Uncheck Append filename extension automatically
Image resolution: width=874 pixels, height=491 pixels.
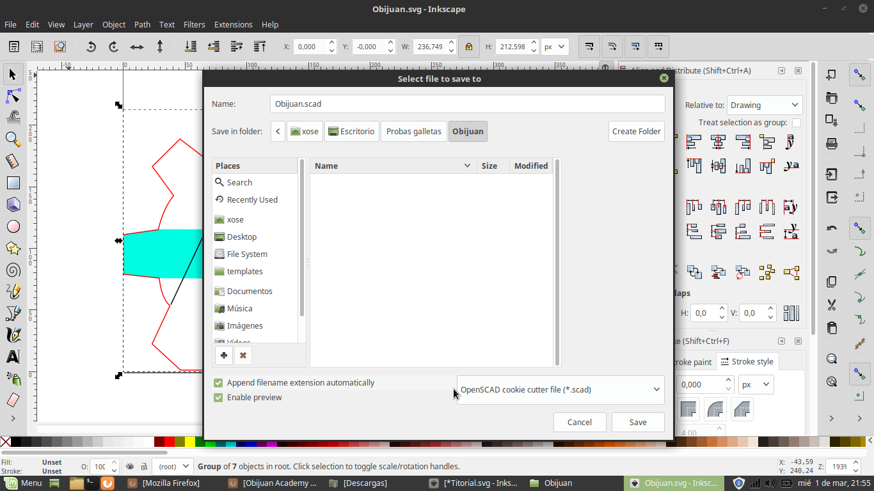point(218,383)
